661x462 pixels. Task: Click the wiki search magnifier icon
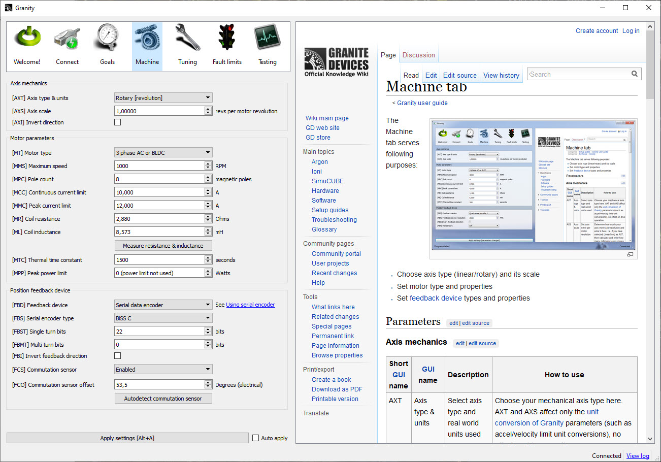click(635, 74)
